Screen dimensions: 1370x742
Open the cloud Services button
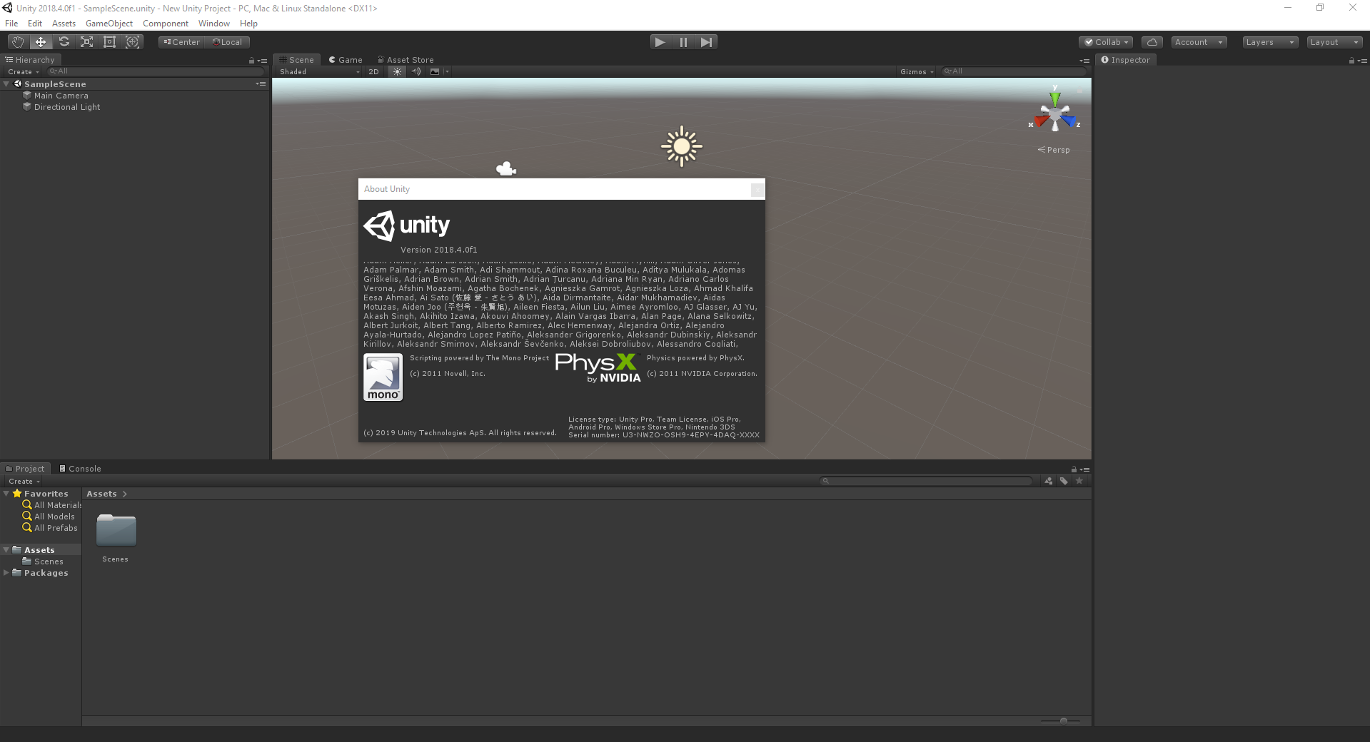pyautogui.click(x=1152, y=42)
